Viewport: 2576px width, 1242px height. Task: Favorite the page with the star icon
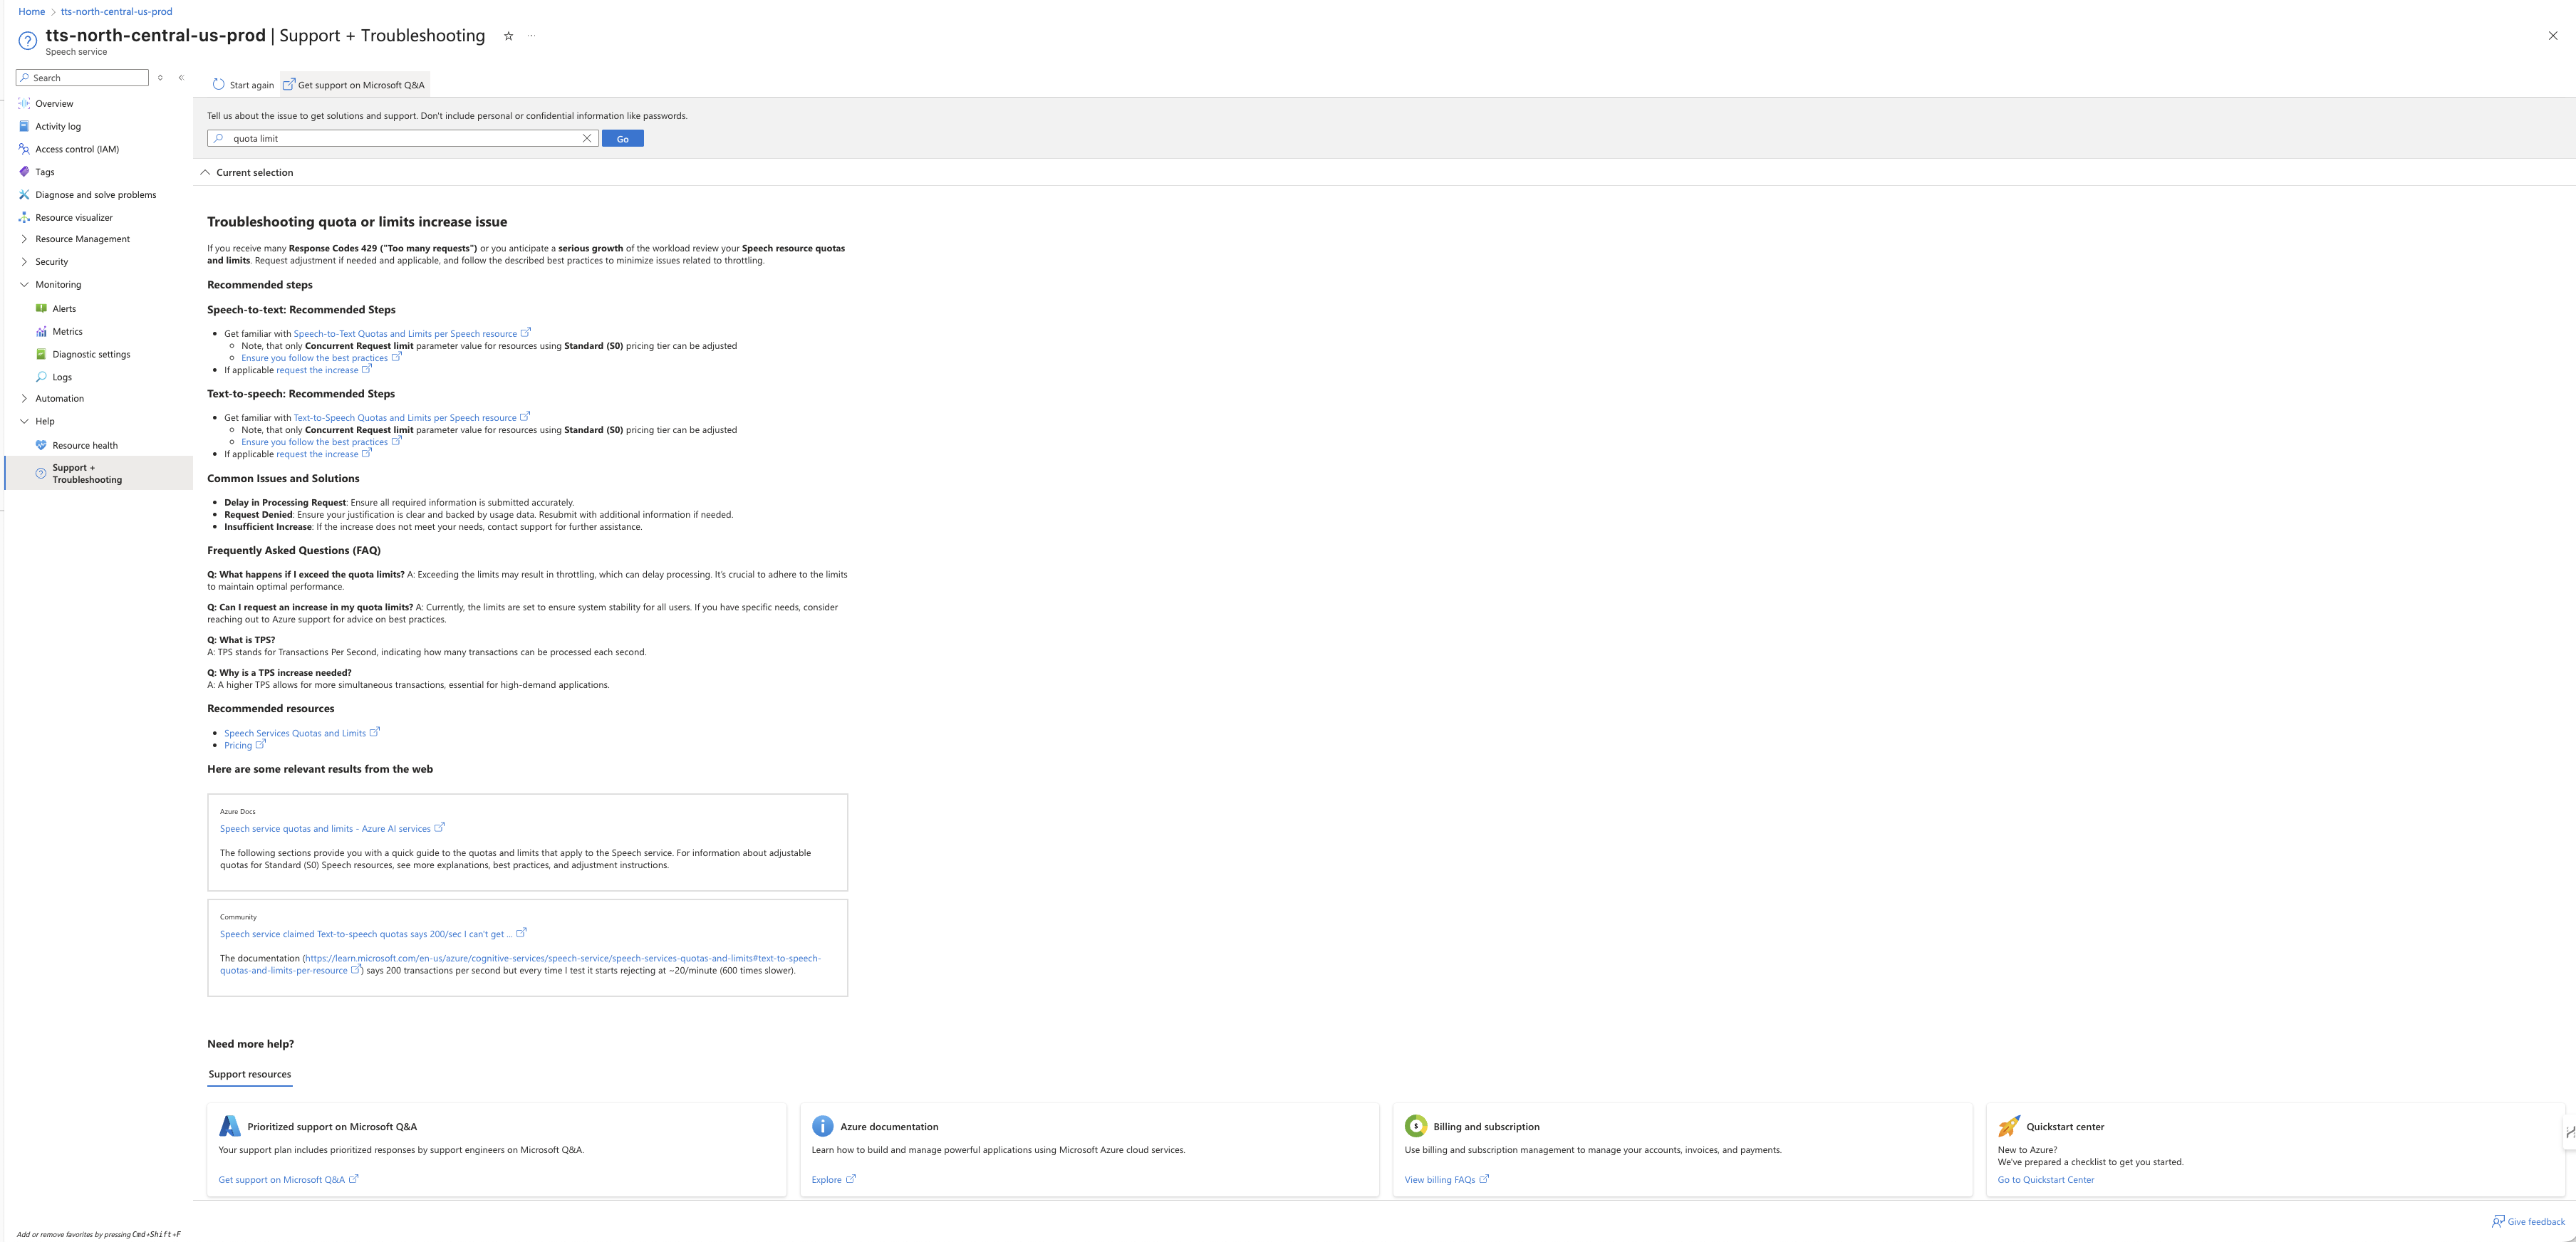point(508,36)
